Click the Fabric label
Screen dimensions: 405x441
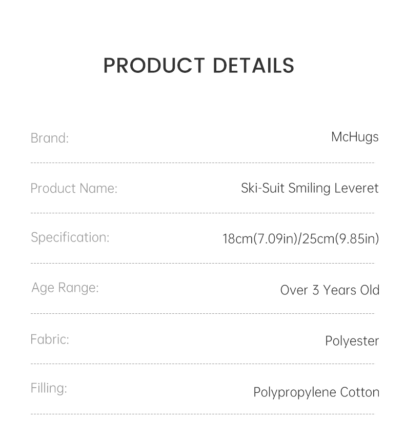click(50, 339)
